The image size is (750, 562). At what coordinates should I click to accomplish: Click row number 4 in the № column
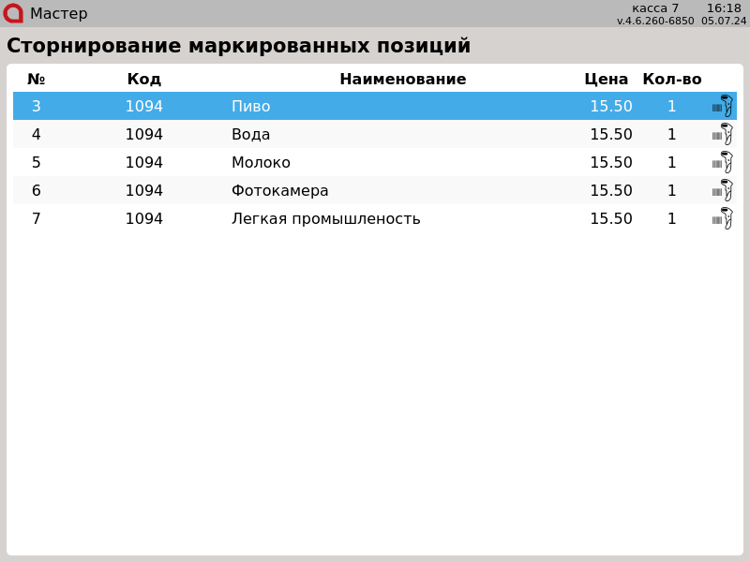coord(36,135)
